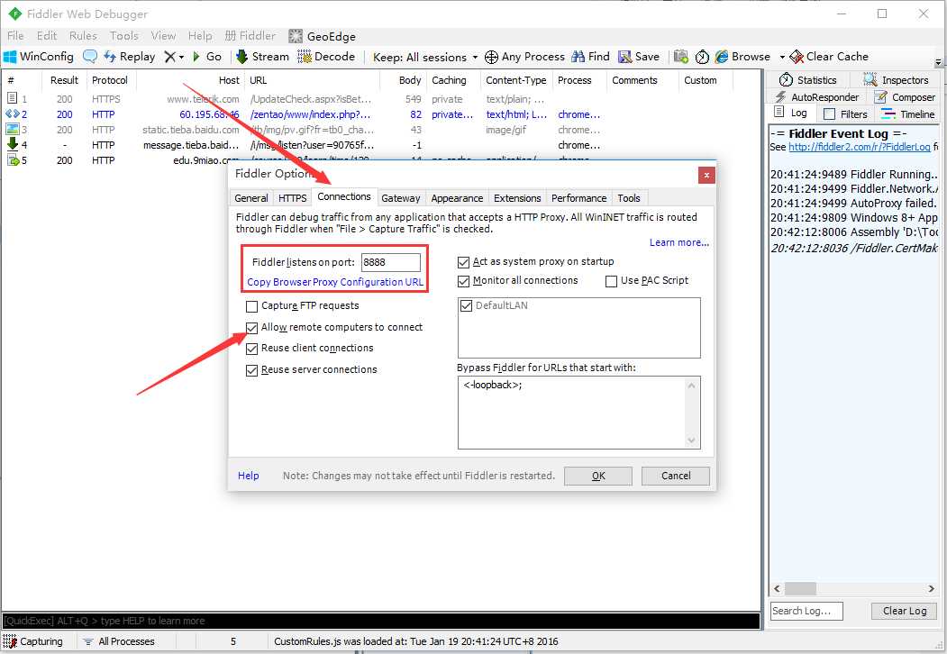Click the port number input field
Screen dimensions: 947x654
coord(391,262)
